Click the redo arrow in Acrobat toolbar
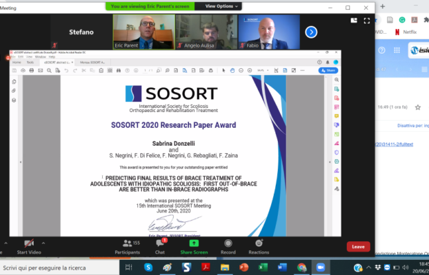This screenshot has height=275, width=429. [75, 70]
